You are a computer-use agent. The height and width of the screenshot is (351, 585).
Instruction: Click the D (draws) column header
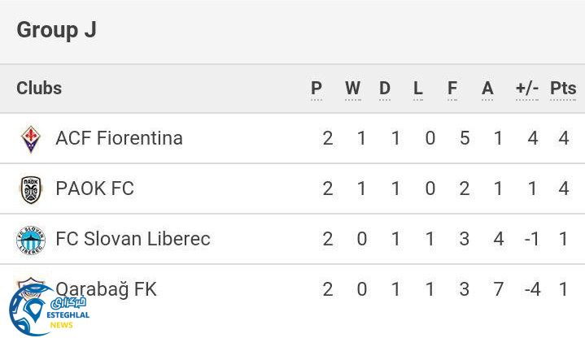point(385,89)
